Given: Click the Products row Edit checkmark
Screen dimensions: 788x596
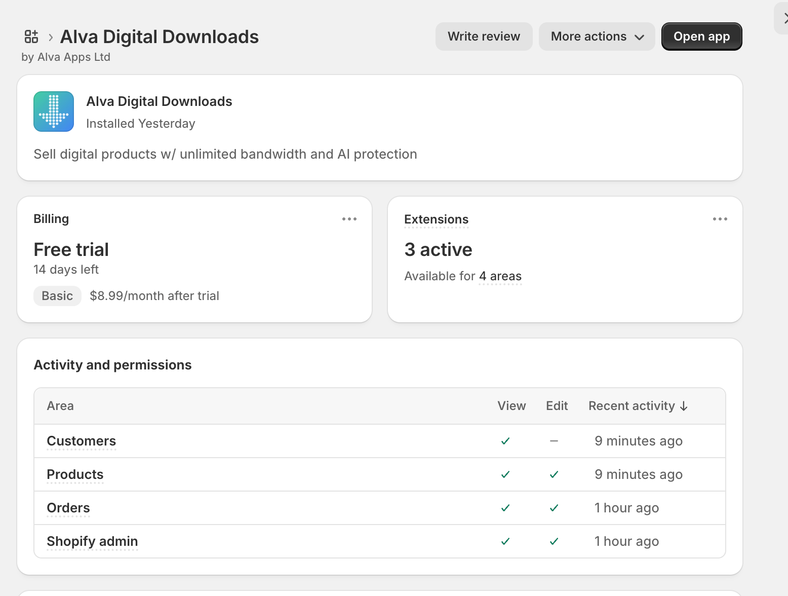Looking at the screenshot, I should tap(554, 474).
